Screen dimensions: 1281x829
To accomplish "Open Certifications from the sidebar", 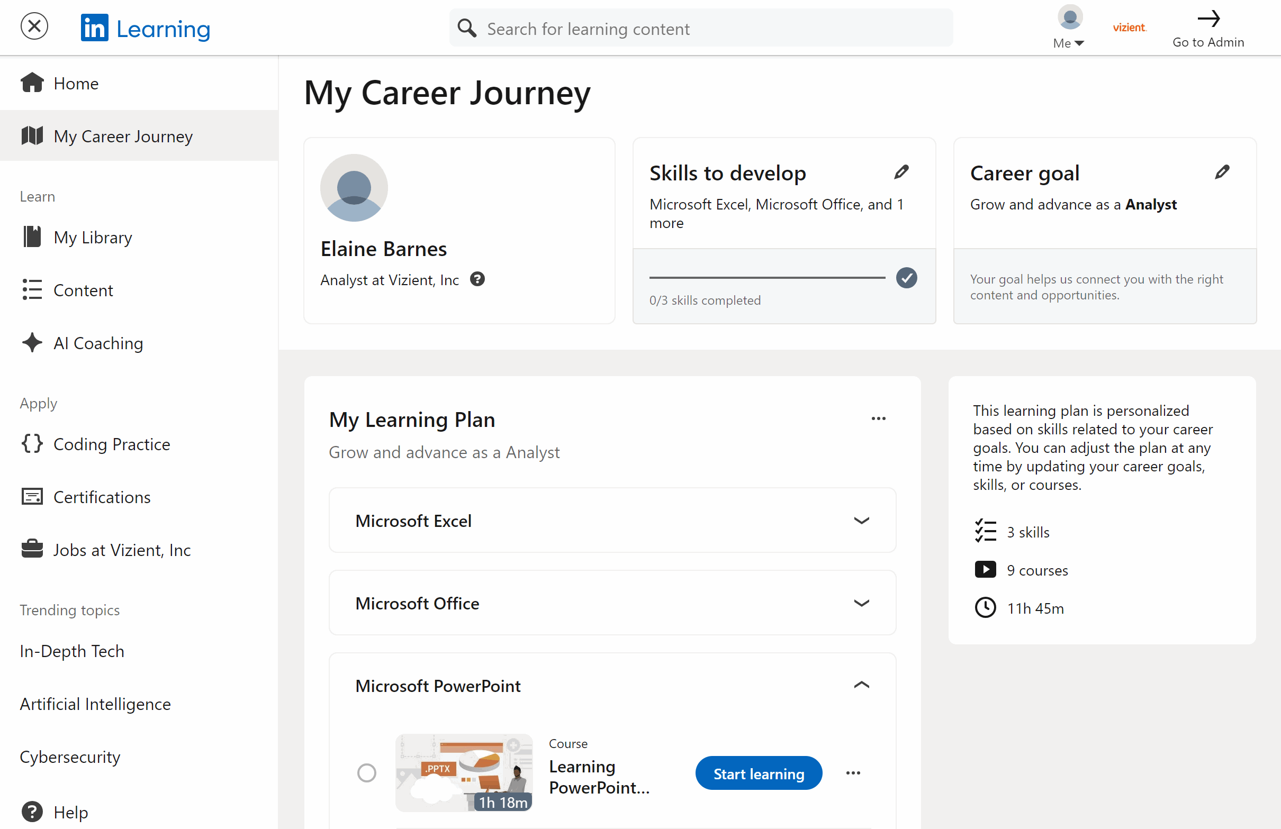I will click(x=102, y=497).
